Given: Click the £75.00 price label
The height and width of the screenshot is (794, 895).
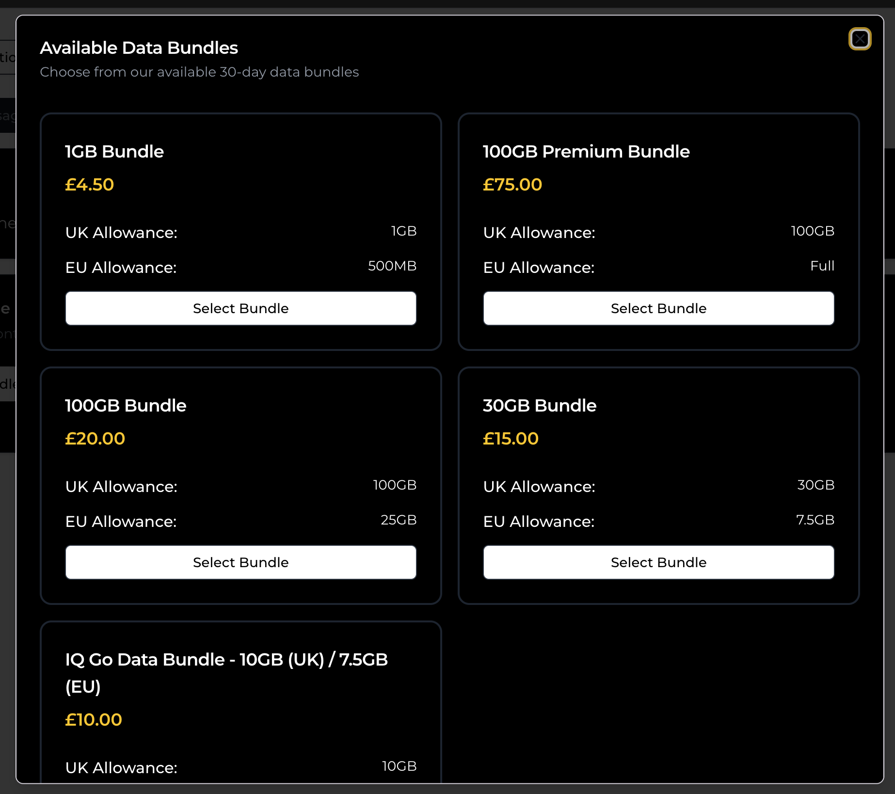Looking at the screenshot, I should coord(512,185).
